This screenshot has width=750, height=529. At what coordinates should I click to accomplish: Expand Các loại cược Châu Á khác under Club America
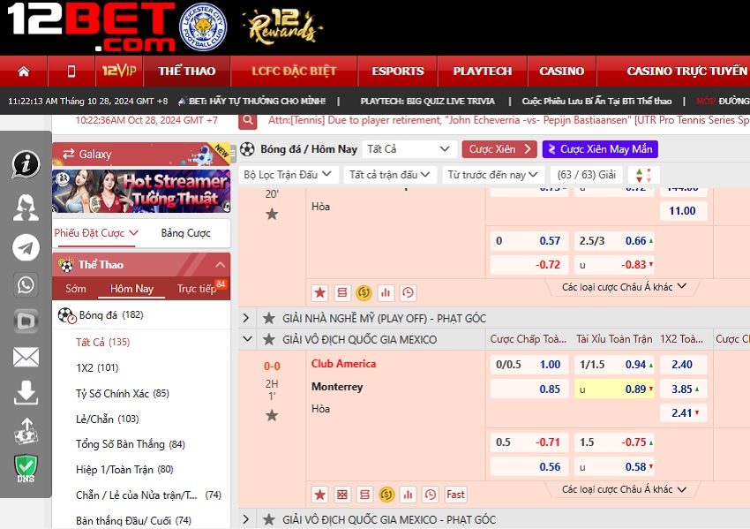click(x=624, y=489)
